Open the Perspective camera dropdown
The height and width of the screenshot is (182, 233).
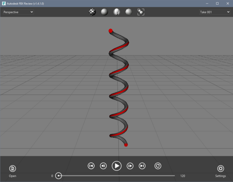coord(18,12)
